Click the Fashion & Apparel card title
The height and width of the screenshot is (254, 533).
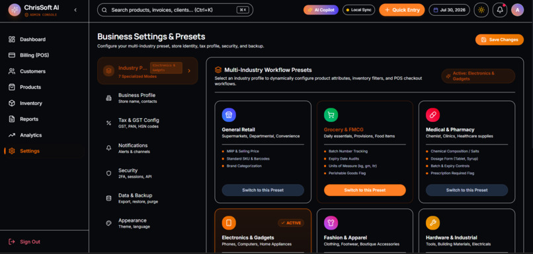point(345,238)
